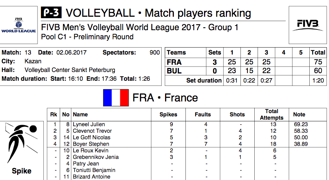The height and width of the screenshot is (180, 329).
Task: Click the FIVB logo at top right
Action: tap(308, 25)
